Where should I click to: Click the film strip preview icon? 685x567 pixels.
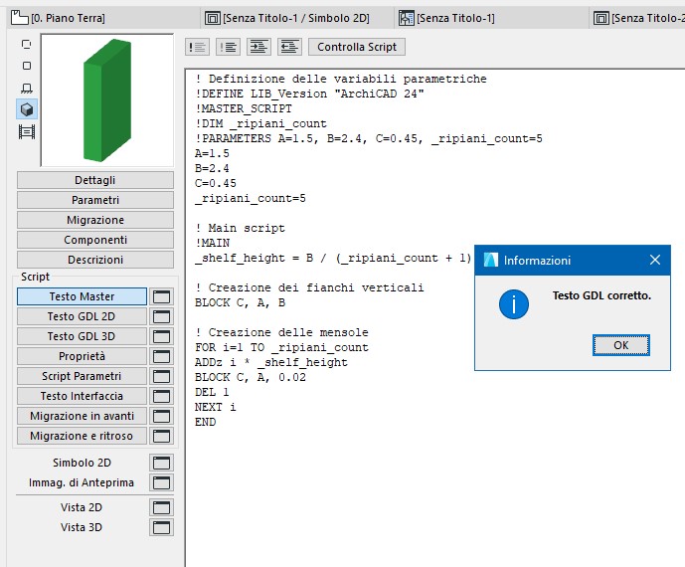point(27,131)
